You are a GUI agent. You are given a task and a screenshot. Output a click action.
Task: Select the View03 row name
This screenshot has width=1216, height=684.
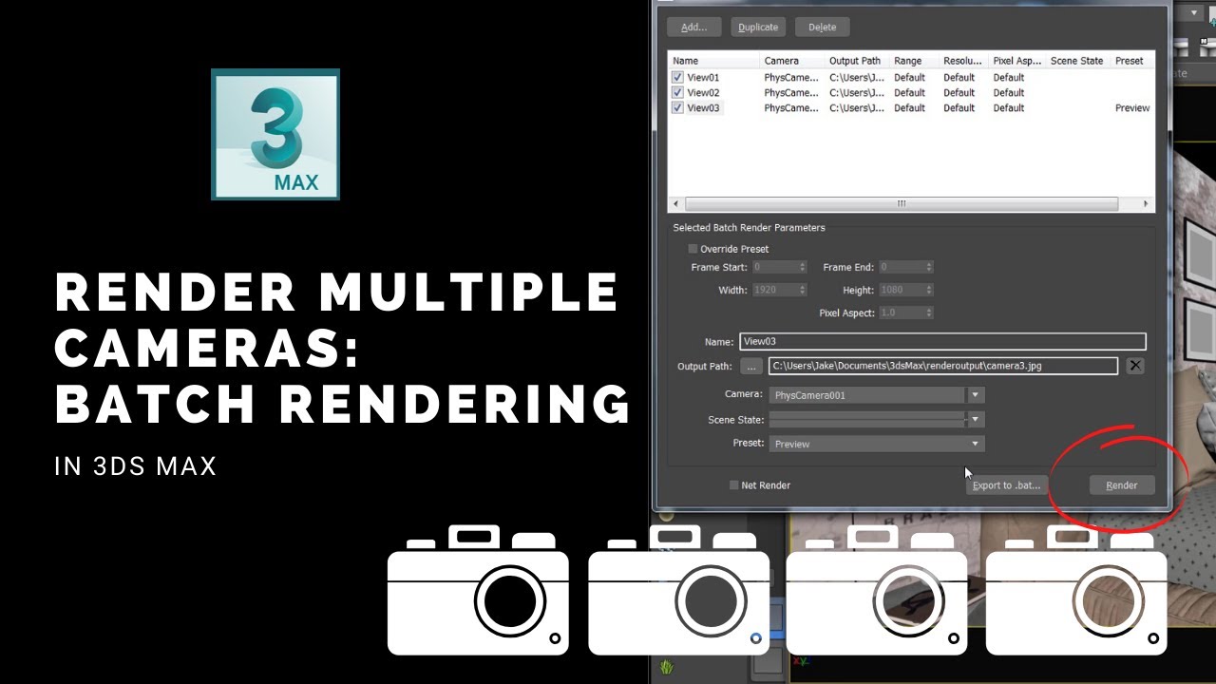(x=704, y=108)
